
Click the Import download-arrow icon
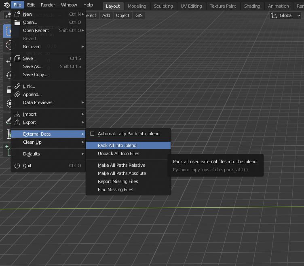coord(17,114)
